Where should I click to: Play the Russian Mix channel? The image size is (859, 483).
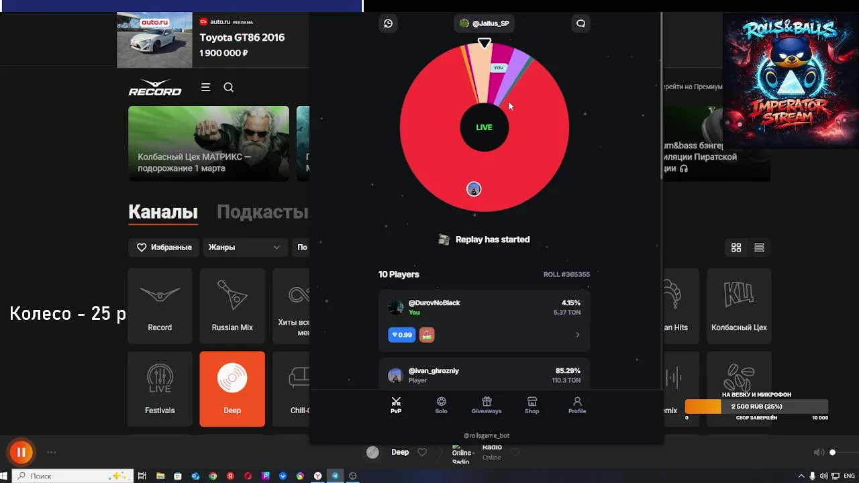(x=232, y=306)
